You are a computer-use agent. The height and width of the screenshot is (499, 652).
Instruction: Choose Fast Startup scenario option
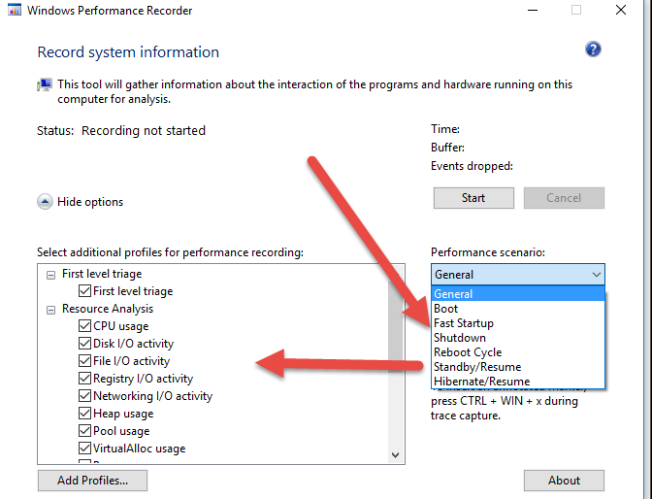(518, 323)
